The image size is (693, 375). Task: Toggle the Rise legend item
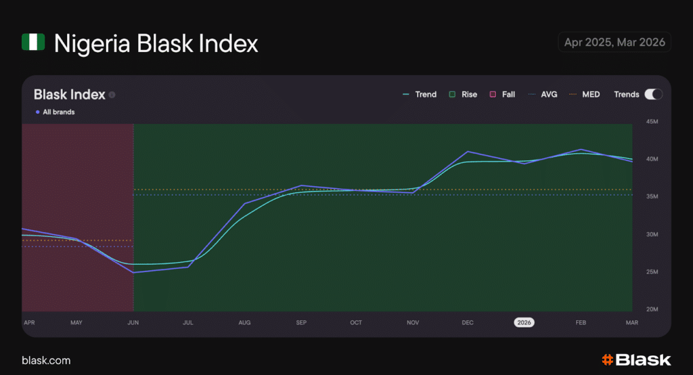[463, 94]
